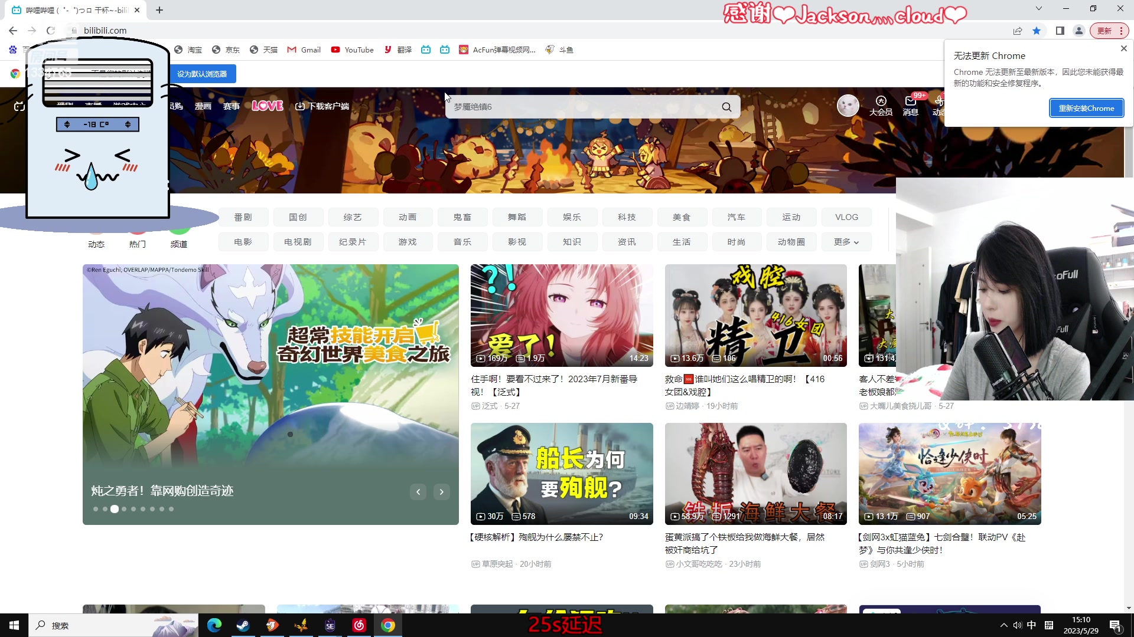1134x637 pixels.
Task: Open the Windows Start menu
Action: 14,625
